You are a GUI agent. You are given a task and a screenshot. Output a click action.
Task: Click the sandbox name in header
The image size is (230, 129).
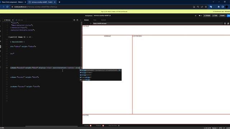(x=101, y=16)
